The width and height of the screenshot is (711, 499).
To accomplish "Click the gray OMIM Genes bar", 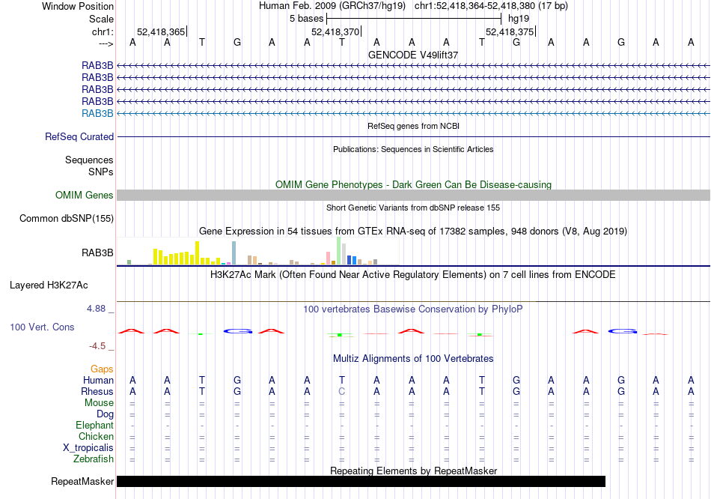I will click(x=413, y=196).
